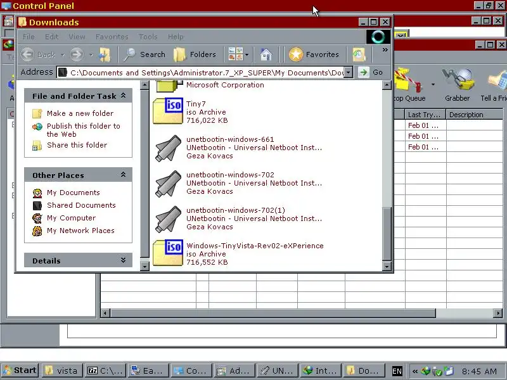507x380 pixels.
Task: Click the Forward arrow in Downloads toolbar
Action: 77,54
